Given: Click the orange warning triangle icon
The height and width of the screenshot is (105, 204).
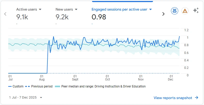Looking at the screenshot, I should [x=185, y=11].
